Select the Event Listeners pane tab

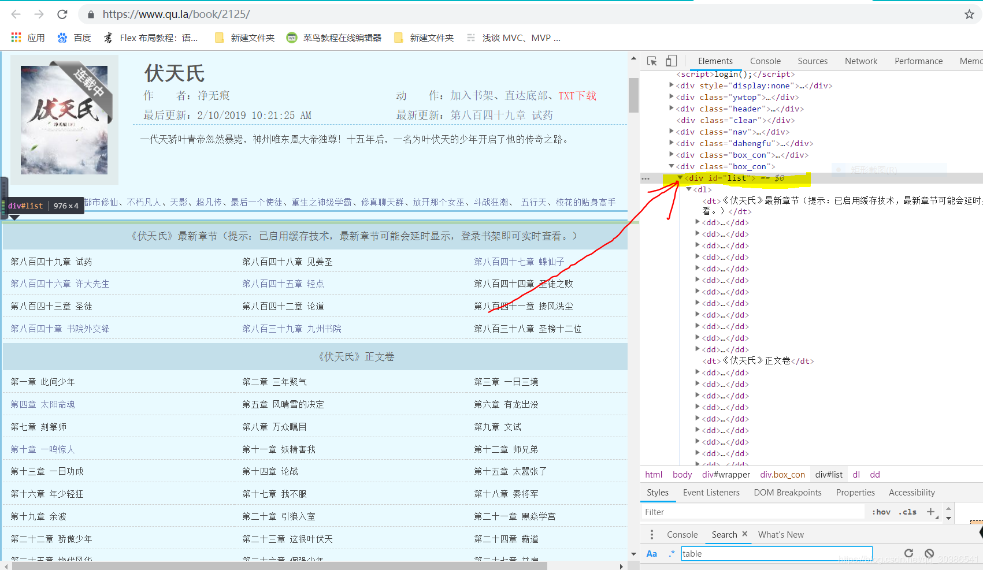click(x=711, y=493)
